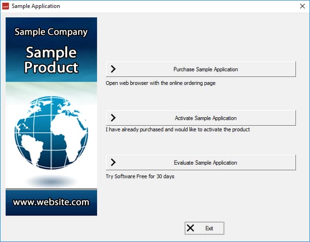
Task: Click the Sample Application title bar text
Action: (x=36, y=6)
